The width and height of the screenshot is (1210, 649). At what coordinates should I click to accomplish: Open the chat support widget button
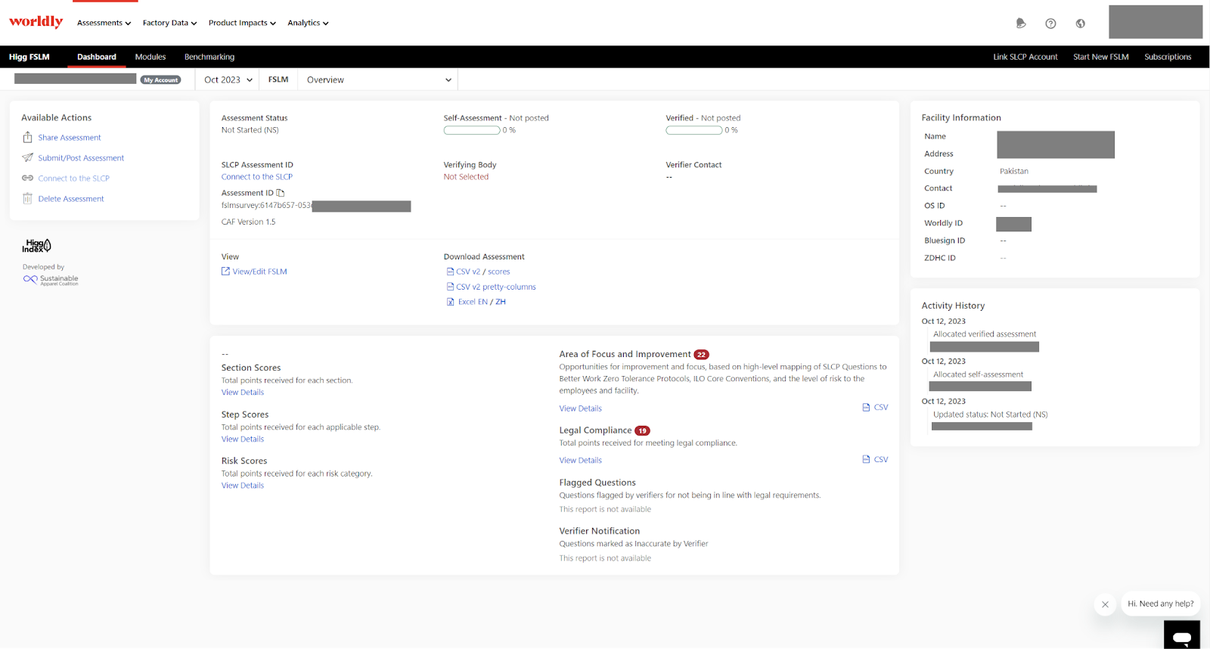pos(1181,637)
